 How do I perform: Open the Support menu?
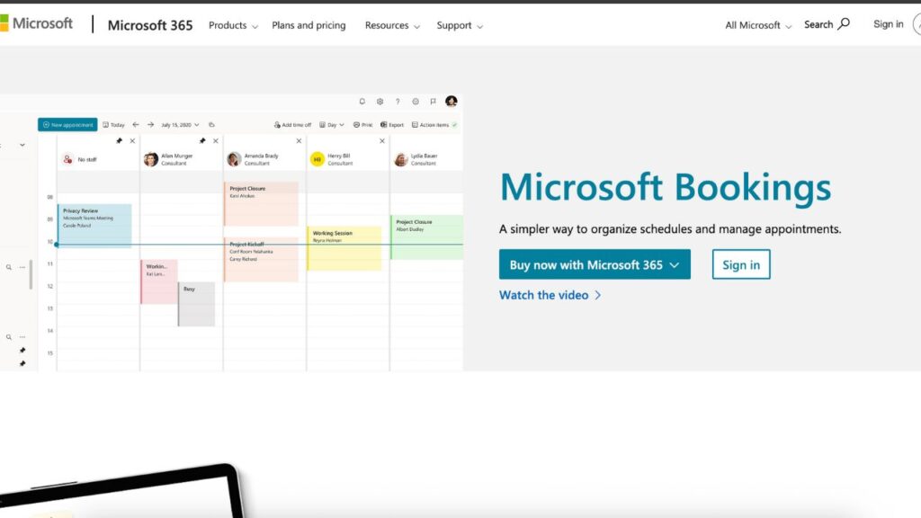pyautogui.click(x=460, y=25)
